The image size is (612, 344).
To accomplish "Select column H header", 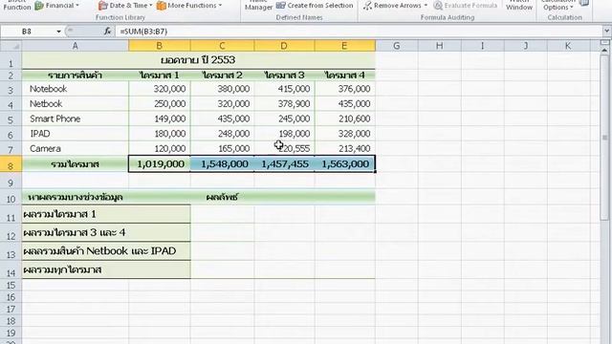I will point(440,46).
